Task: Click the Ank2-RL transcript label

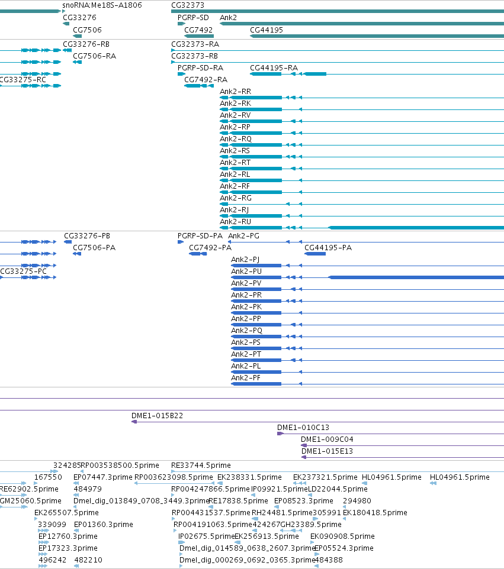Action: 235,174
